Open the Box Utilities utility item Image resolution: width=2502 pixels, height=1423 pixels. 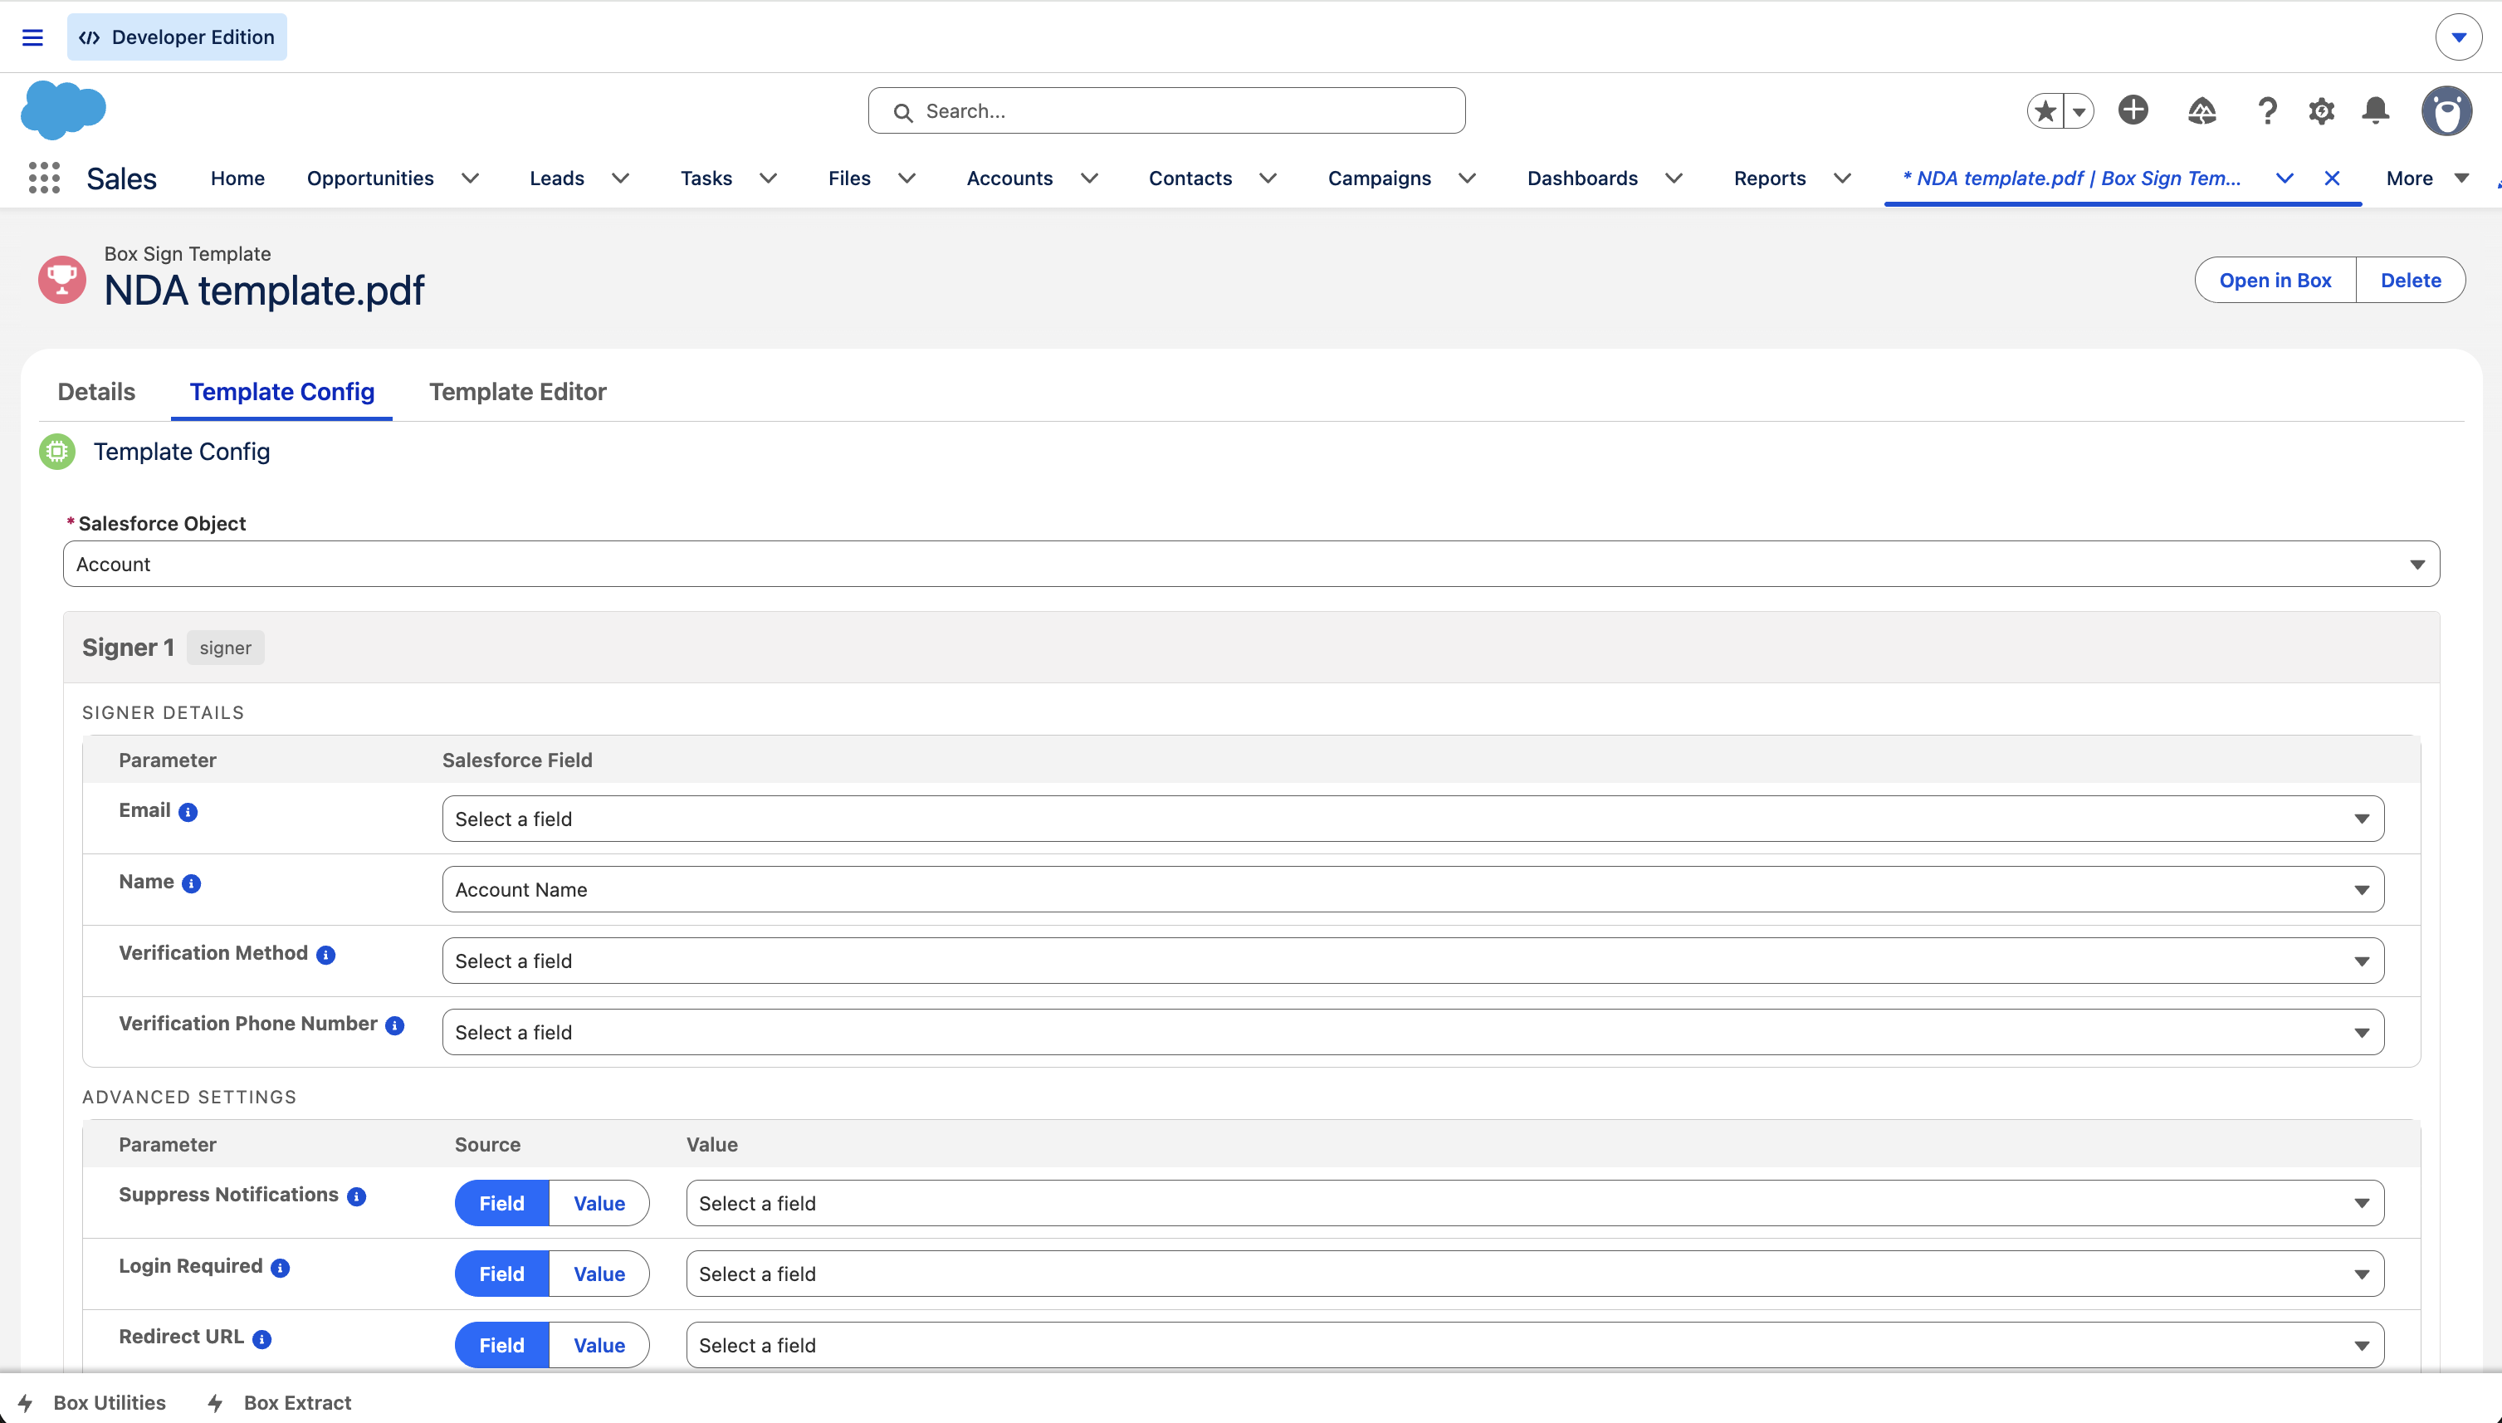pos(92,1402)
